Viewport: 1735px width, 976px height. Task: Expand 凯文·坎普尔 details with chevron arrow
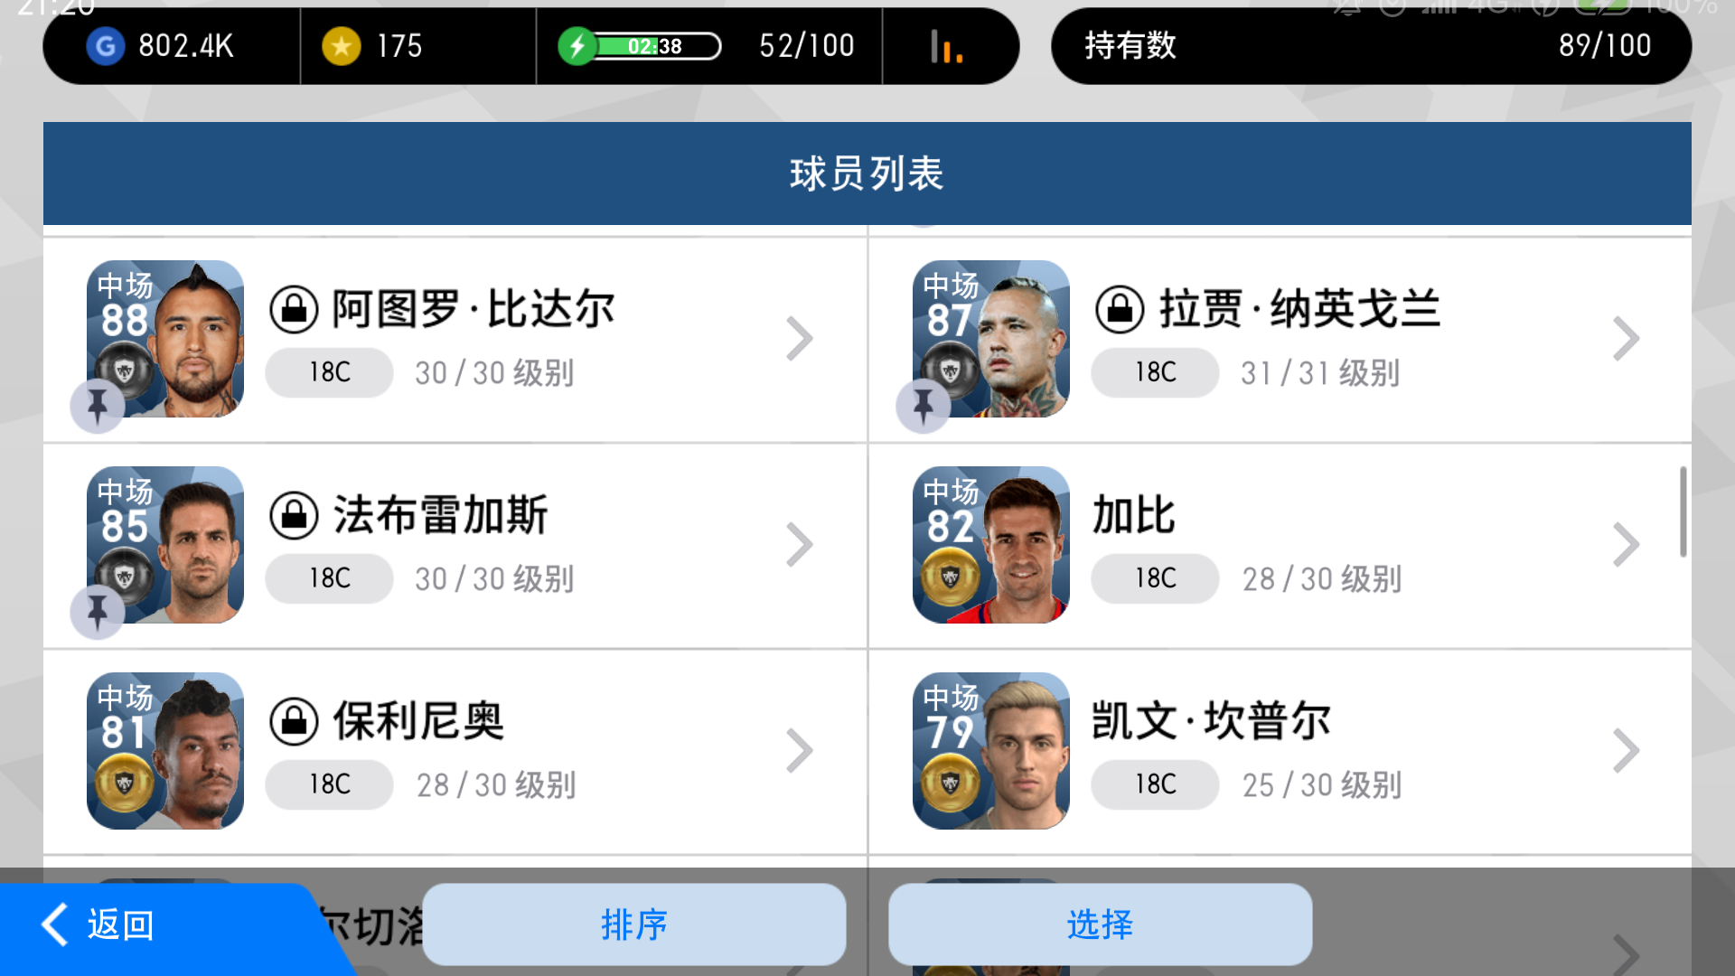[x=1626, y=751]
